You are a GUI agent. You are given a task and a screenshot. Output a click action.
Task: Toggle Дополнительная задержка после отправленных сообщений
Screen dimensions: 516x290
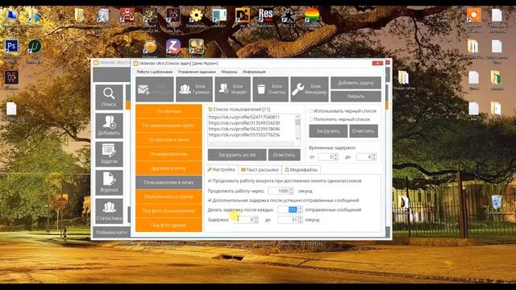coord(210,201)
